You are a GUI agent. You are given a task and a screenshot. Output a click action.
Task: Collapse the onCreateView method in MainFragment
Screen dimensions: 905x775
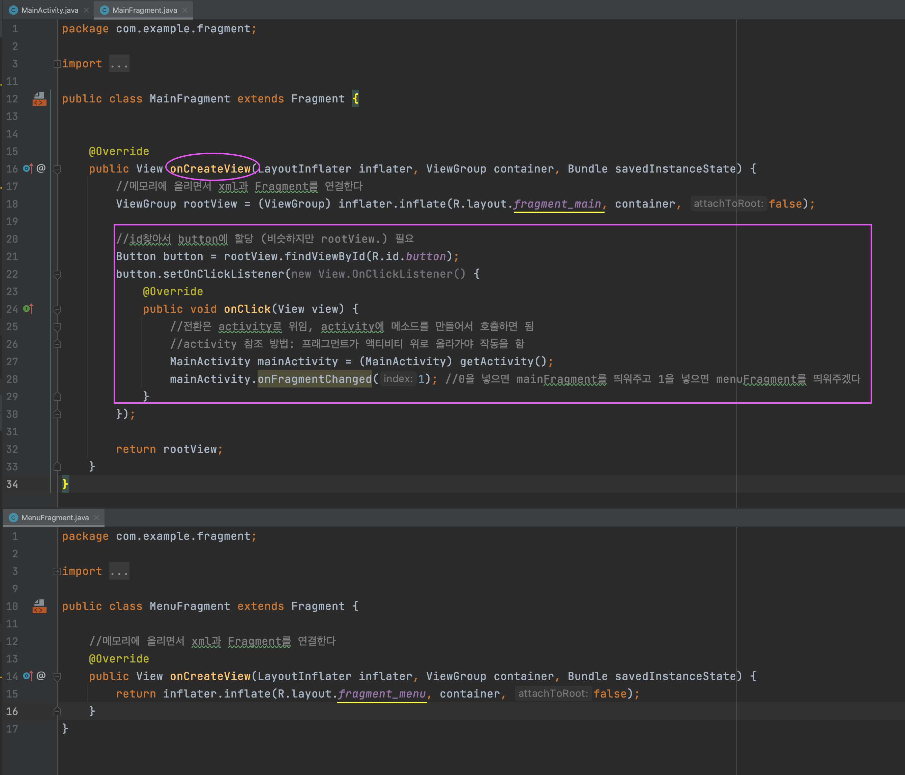57,169
